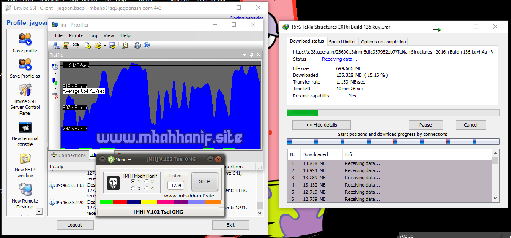Image resolution: width=511 pixels, height=238 pixels.
Task: Select radio option 1 in MH window
Action: (133, 181)
